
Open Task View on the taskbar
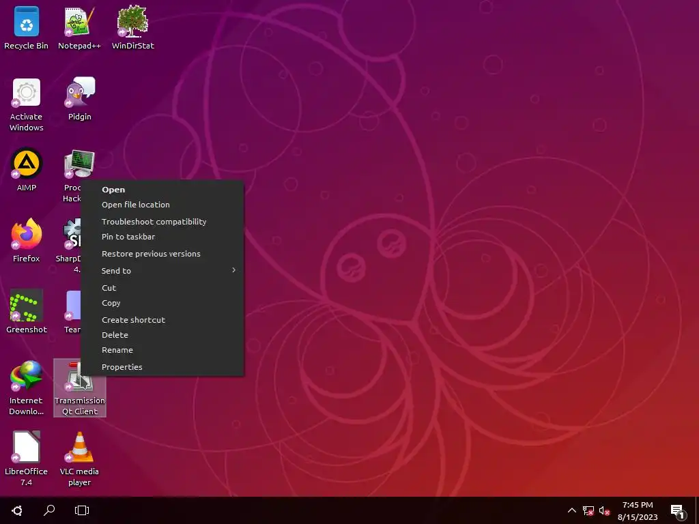[x=82, y=510]
